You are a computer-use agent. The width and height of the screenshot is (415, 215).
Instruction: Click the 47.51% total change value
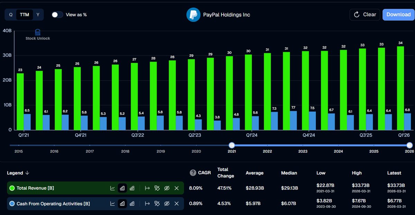[x=224, y=188]
